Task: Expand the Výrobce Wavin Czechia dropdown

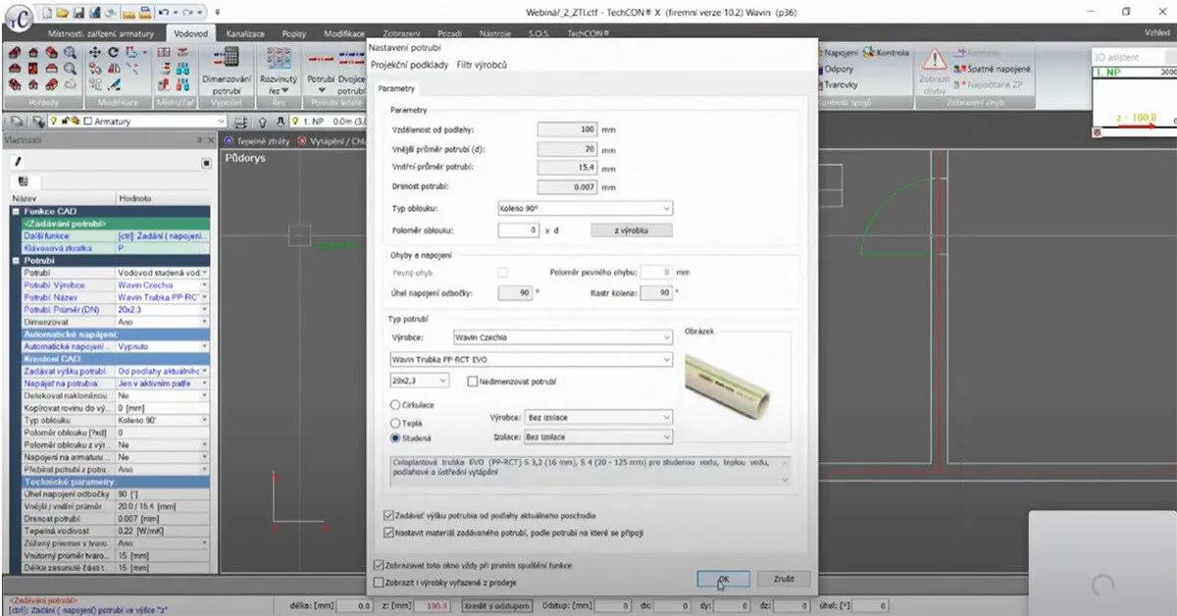Action: coord(562,337)
